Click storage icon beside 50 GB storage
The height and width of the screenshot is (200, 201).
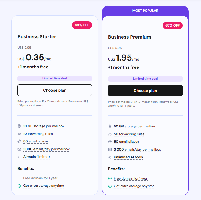pyautogui.click(x=110, y=127)
